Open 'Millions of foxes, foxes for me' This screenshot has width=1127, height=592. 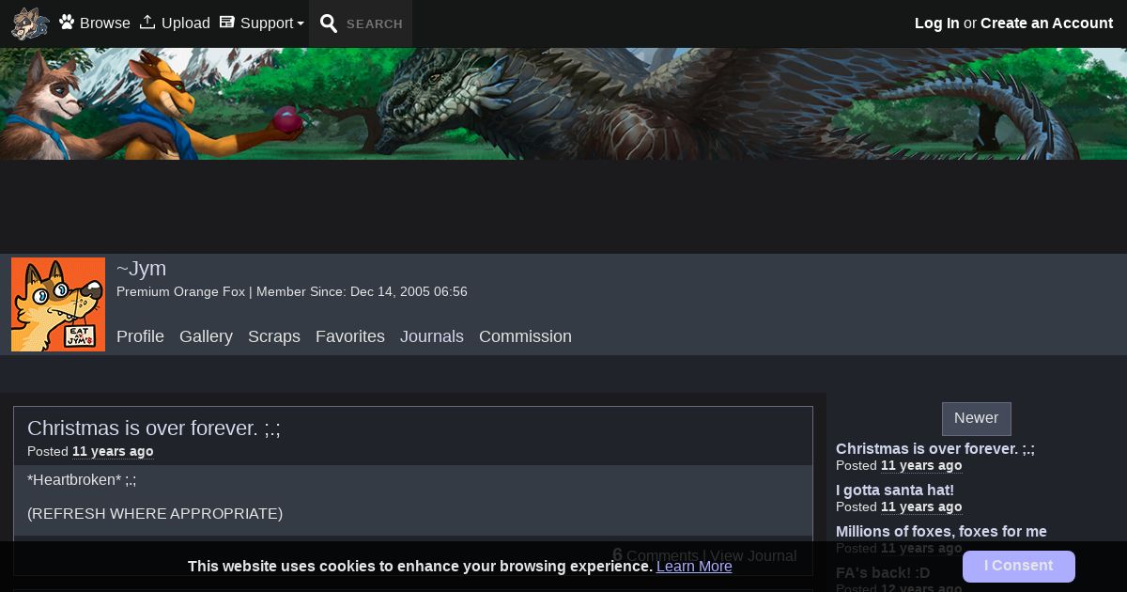click(941, 531)
